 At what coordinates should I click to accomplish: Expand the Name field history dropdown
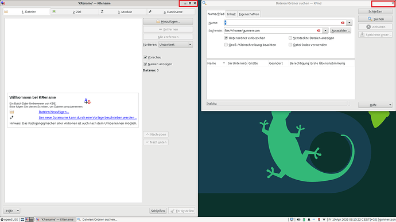point(350,23)
